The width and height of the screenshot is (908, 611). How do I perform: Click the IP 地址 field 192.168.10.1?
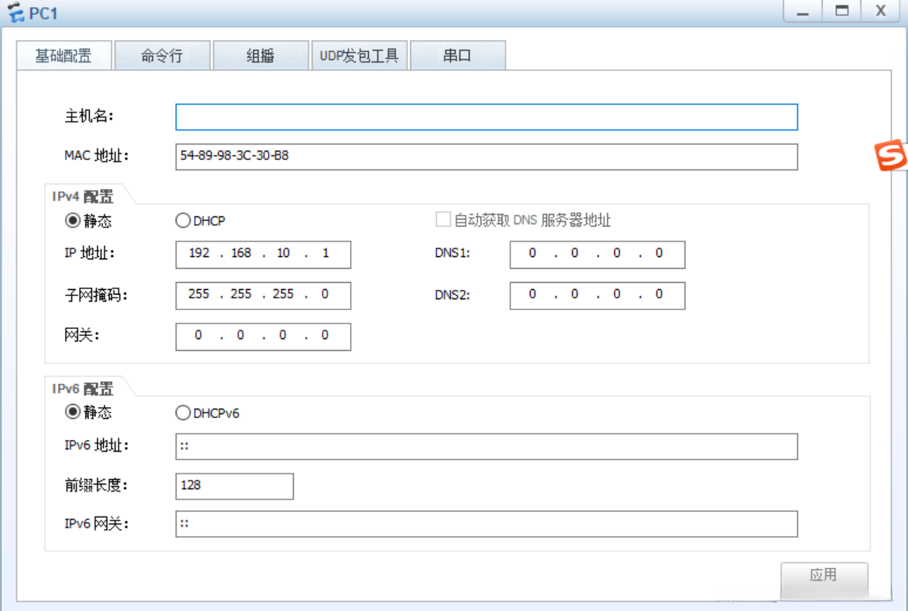pyautogui.click(x=263, y=254)
